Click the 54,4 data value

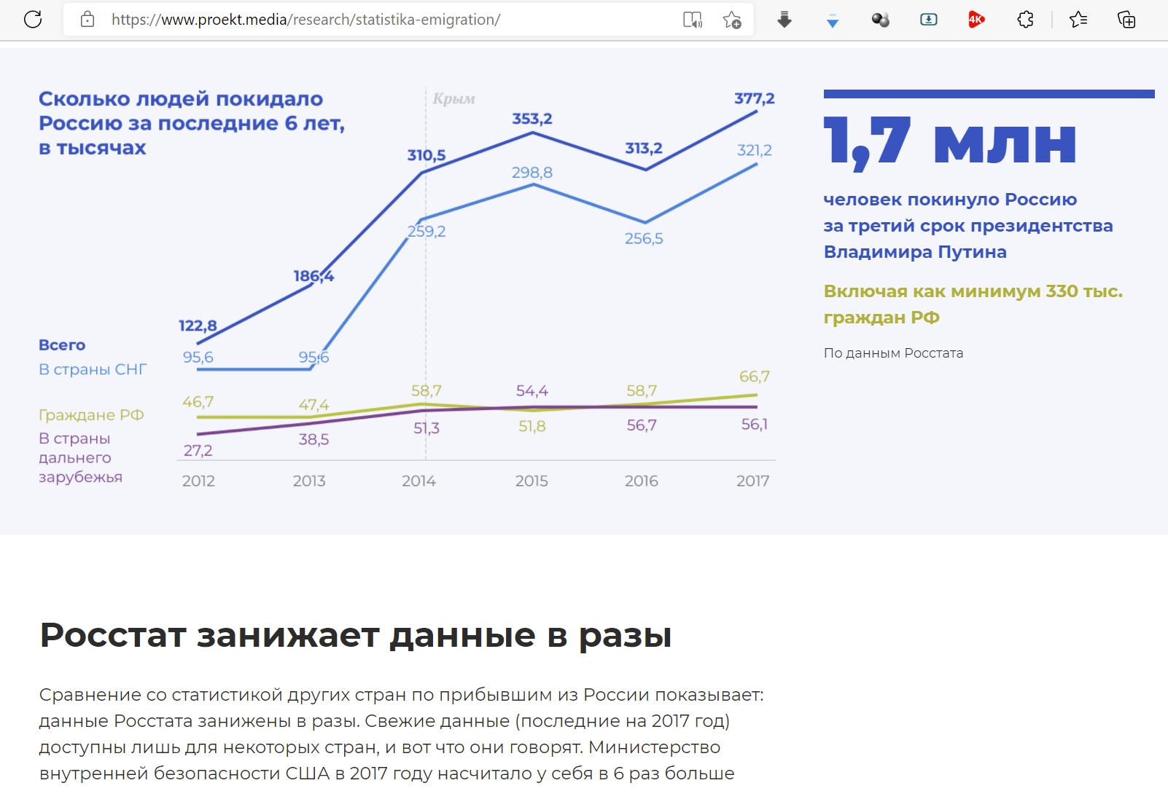click(532, 391)
